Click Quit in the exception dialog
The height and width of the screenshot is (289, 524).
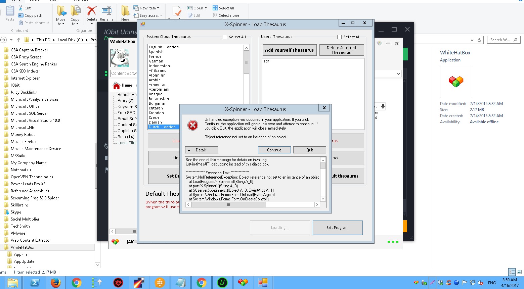[309, 150]
